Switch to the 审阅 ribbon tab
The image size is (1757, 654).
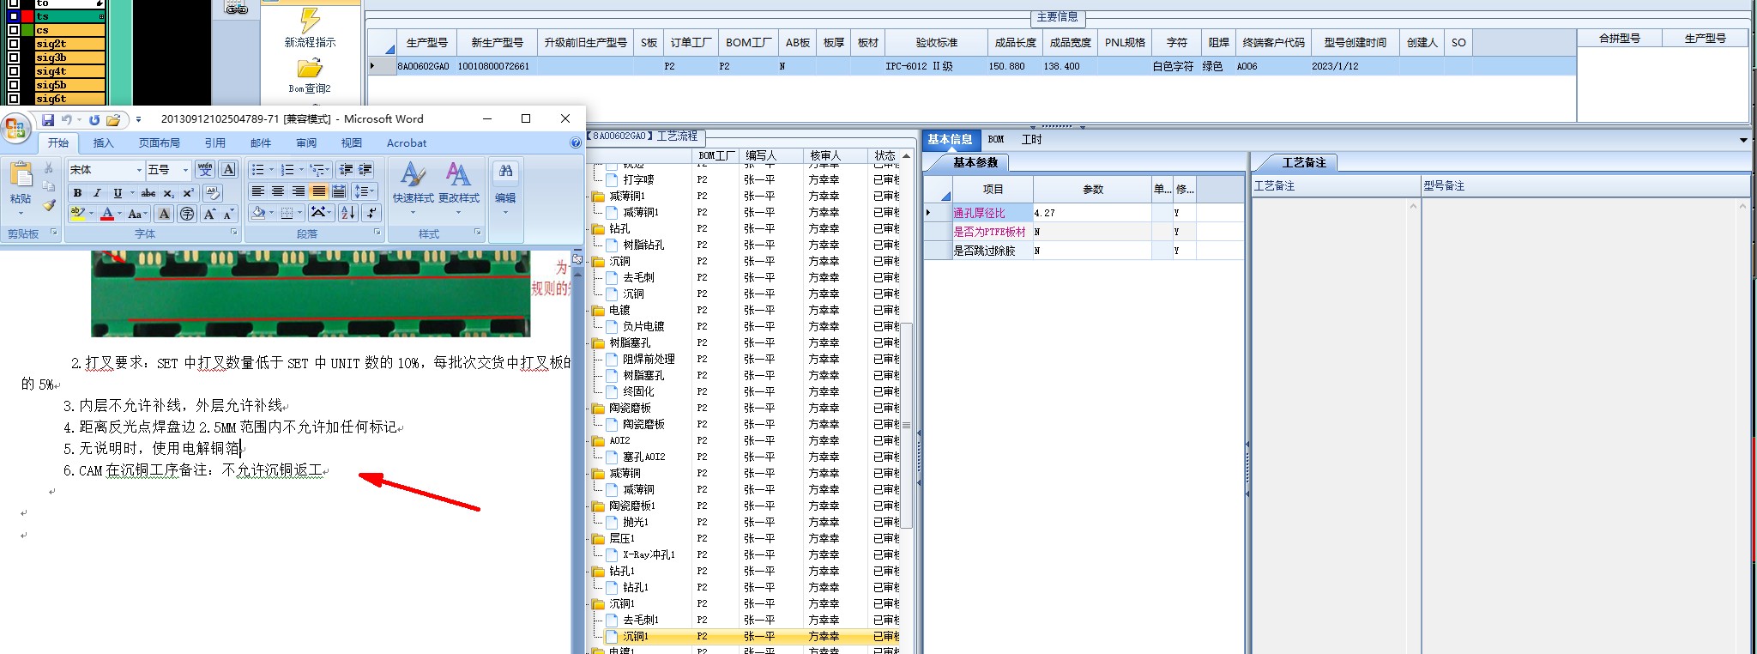(x=306, y=143)
